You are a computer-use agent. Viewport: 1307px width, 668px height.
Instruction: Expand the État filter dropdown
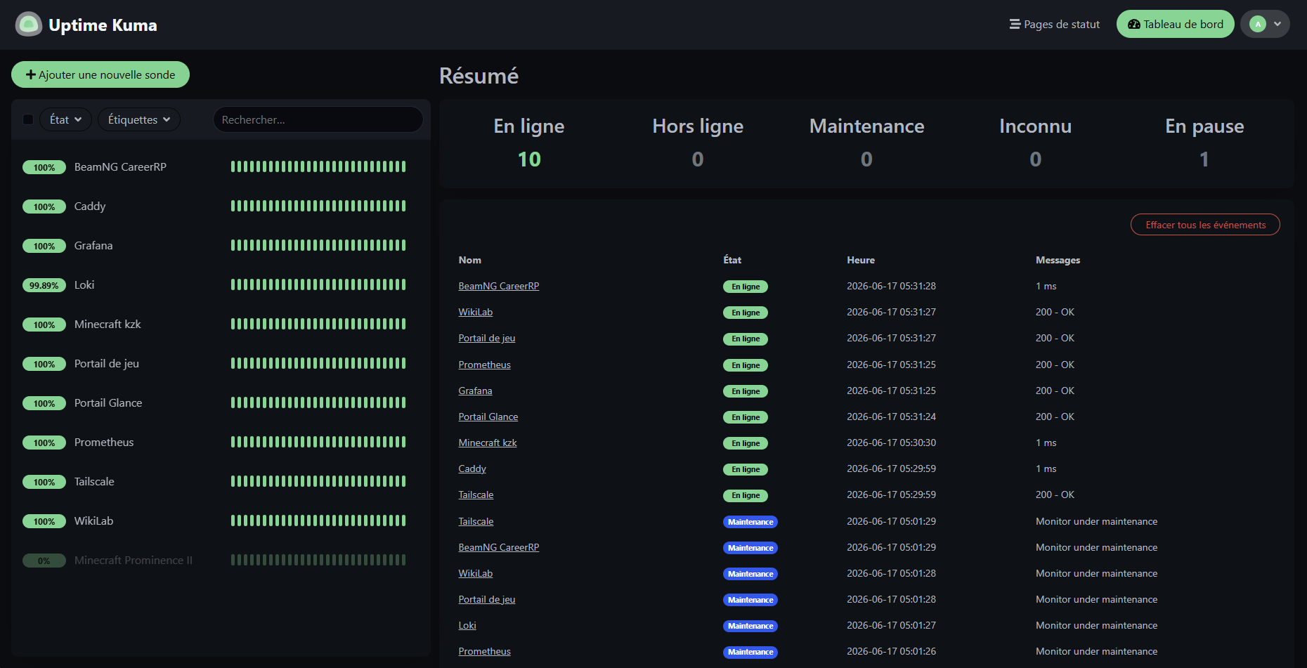66,119
